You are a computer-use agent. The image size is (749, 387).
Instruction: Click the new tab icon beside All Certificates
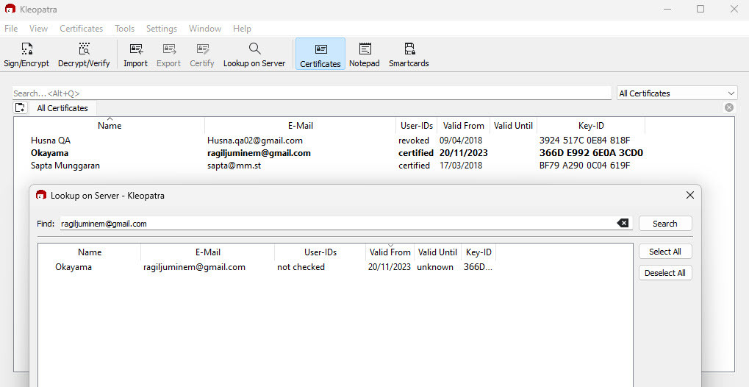pos(20,108)
